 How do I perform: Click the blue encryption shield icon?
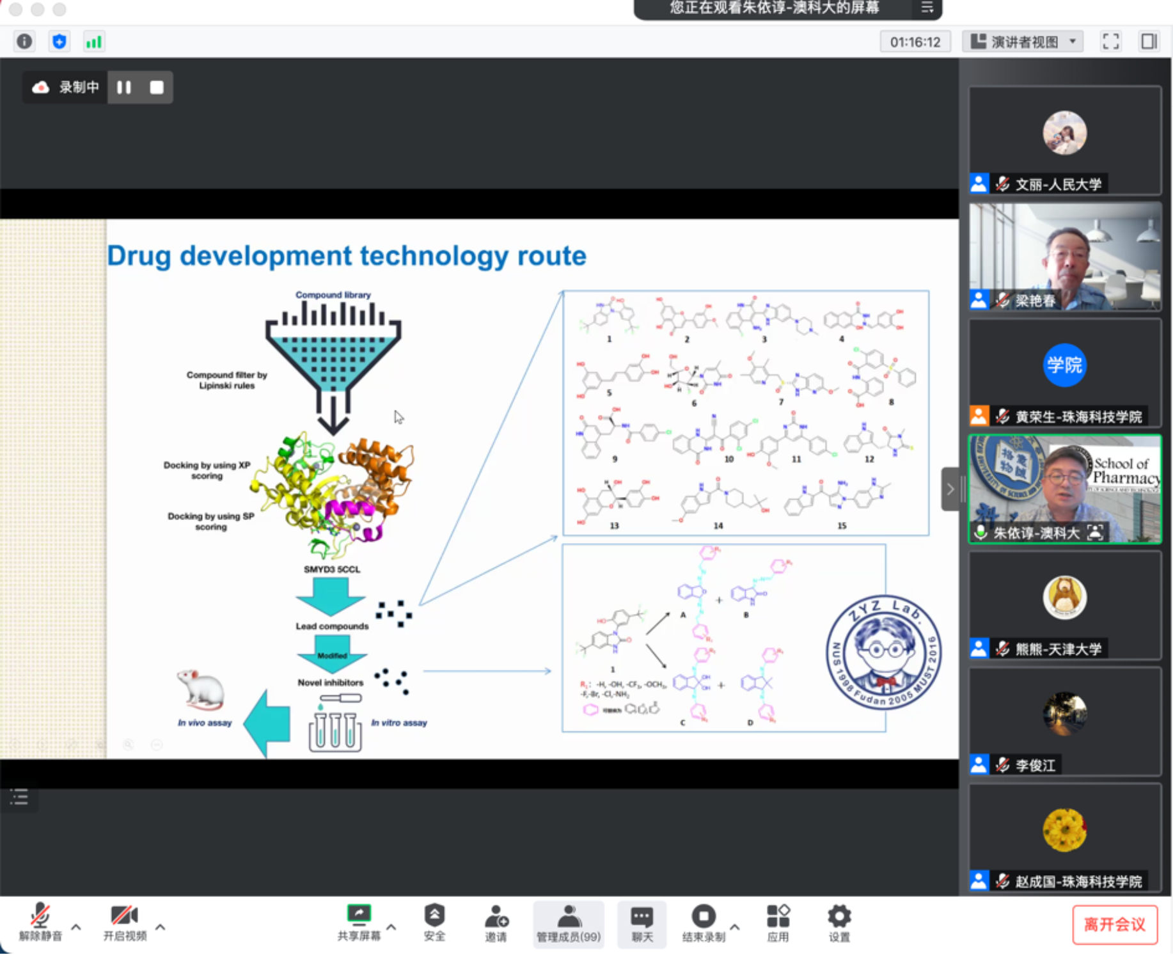click(59, 42)
